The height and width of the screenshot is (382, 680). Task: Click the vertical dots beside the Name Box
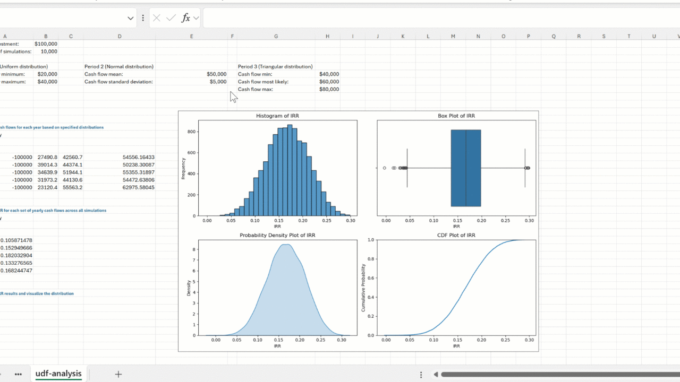[x=143, y=18]
